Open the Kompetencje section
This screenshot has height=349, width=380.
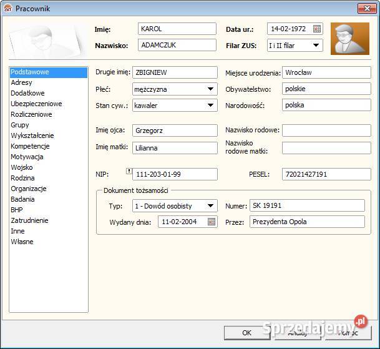(x=49, y=146)
